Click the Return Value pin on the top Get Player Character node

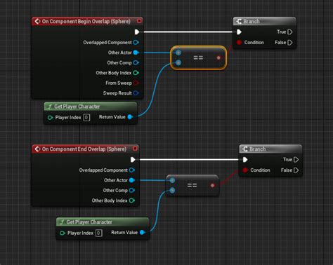pos(130,117)
